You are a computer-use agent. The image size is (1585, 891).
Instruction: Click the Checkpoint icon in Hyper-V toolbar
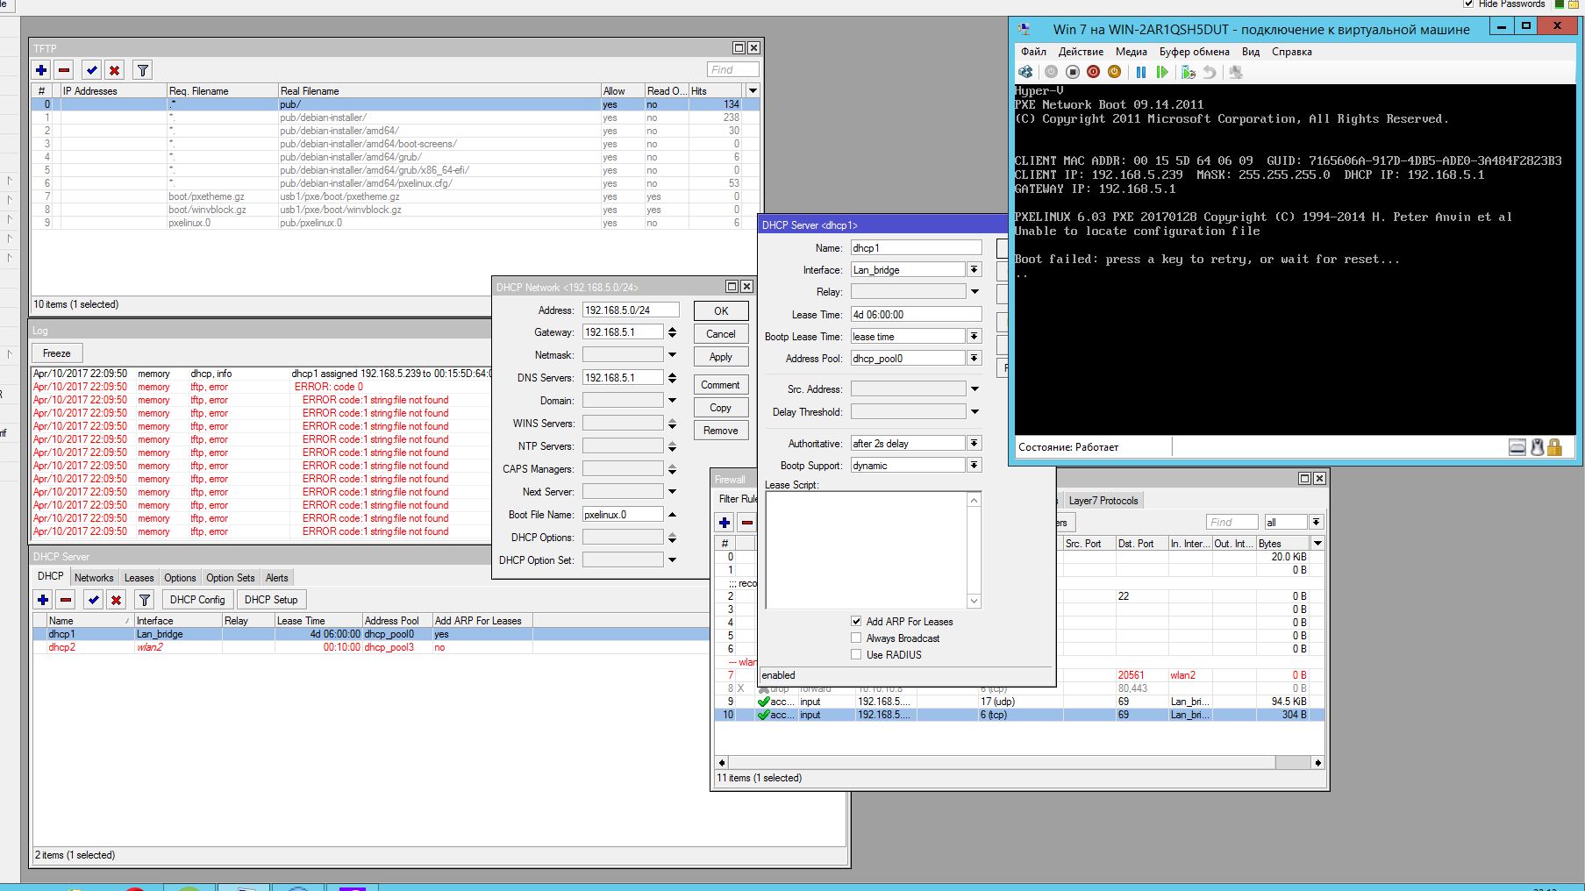1189,72
